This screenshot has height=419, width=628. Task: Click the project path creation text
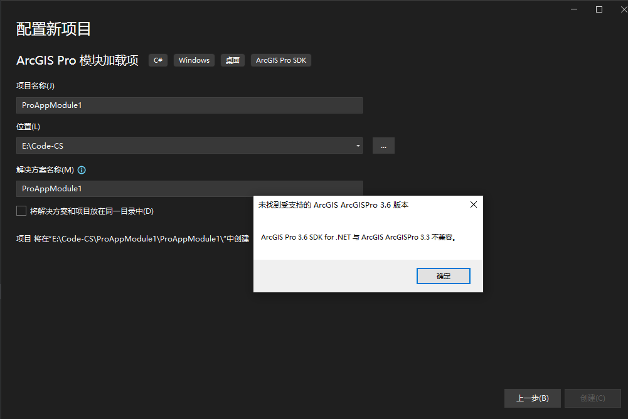pos(132,239)
